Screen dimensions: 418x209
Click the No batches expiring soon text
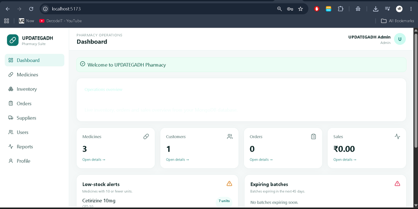pos(274,202)
